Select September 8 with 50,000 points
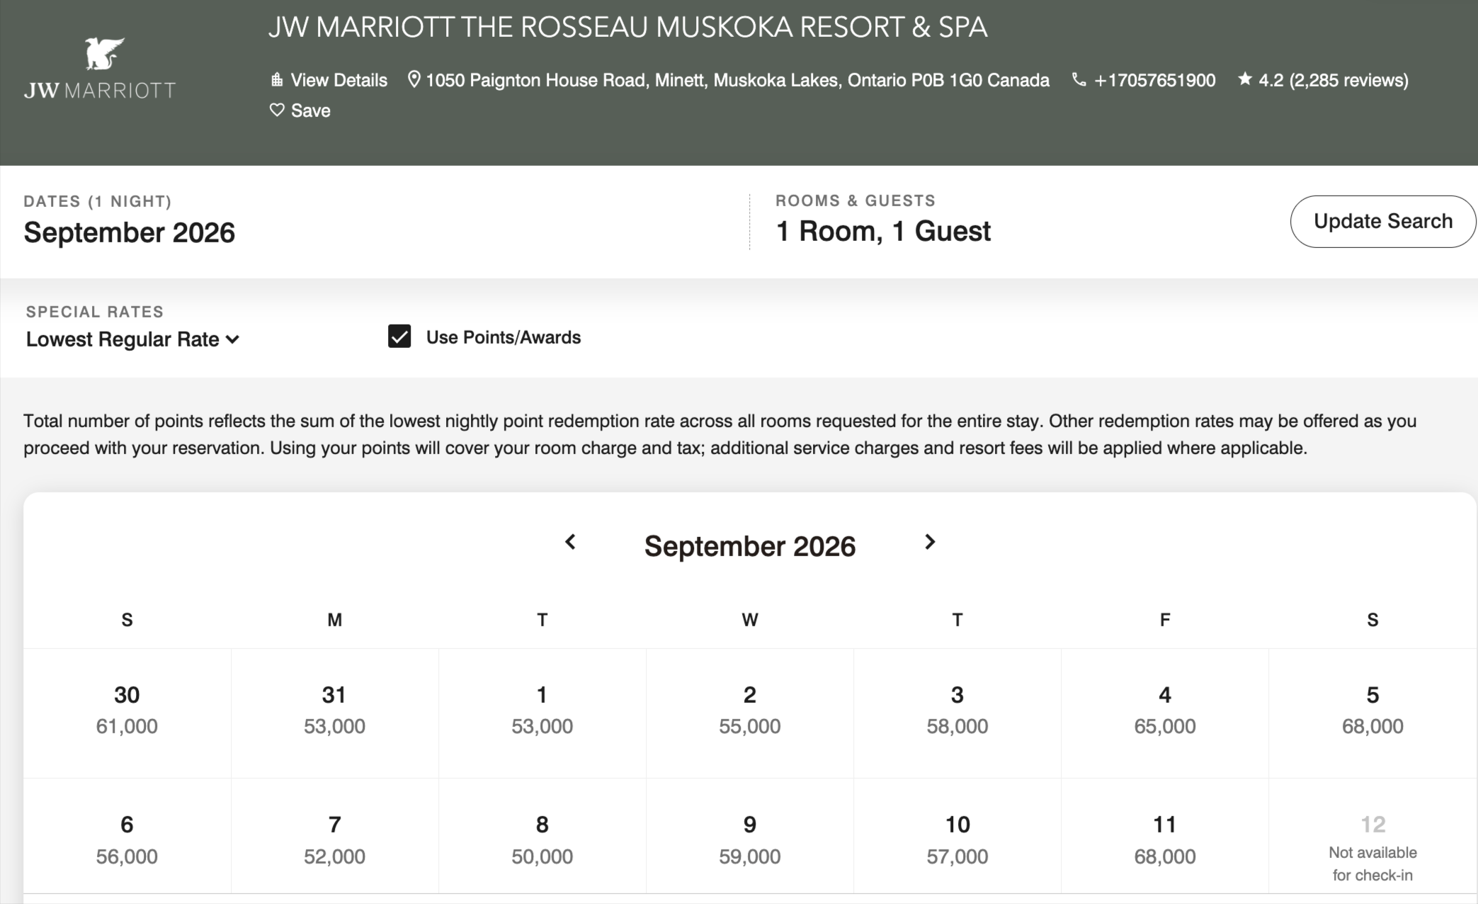This screenshot has width=1478, height=904. pyautogui.click(x=542, y=840)
